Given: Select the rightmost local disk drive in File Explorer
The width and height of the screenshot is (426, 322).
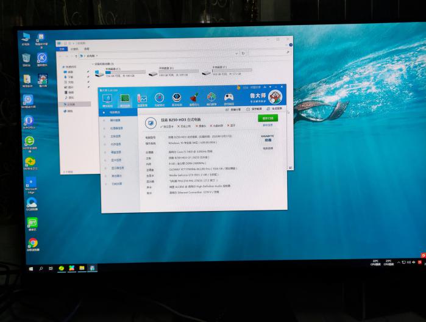Looking at the screenshot, I should tap(227, 71).
